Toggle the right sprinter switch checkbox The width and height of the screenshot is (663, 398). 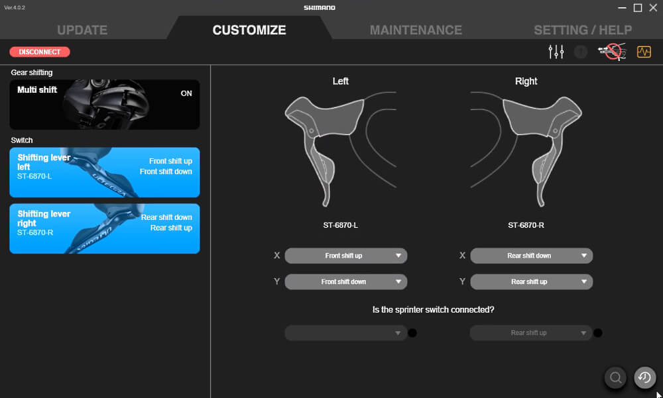pyautogui.click(x=598, y=333)
